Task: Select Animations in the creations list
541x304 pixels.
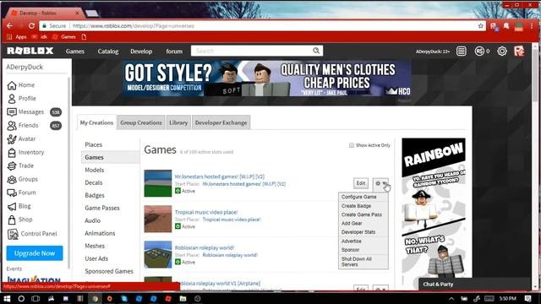Action: (100, 233)
